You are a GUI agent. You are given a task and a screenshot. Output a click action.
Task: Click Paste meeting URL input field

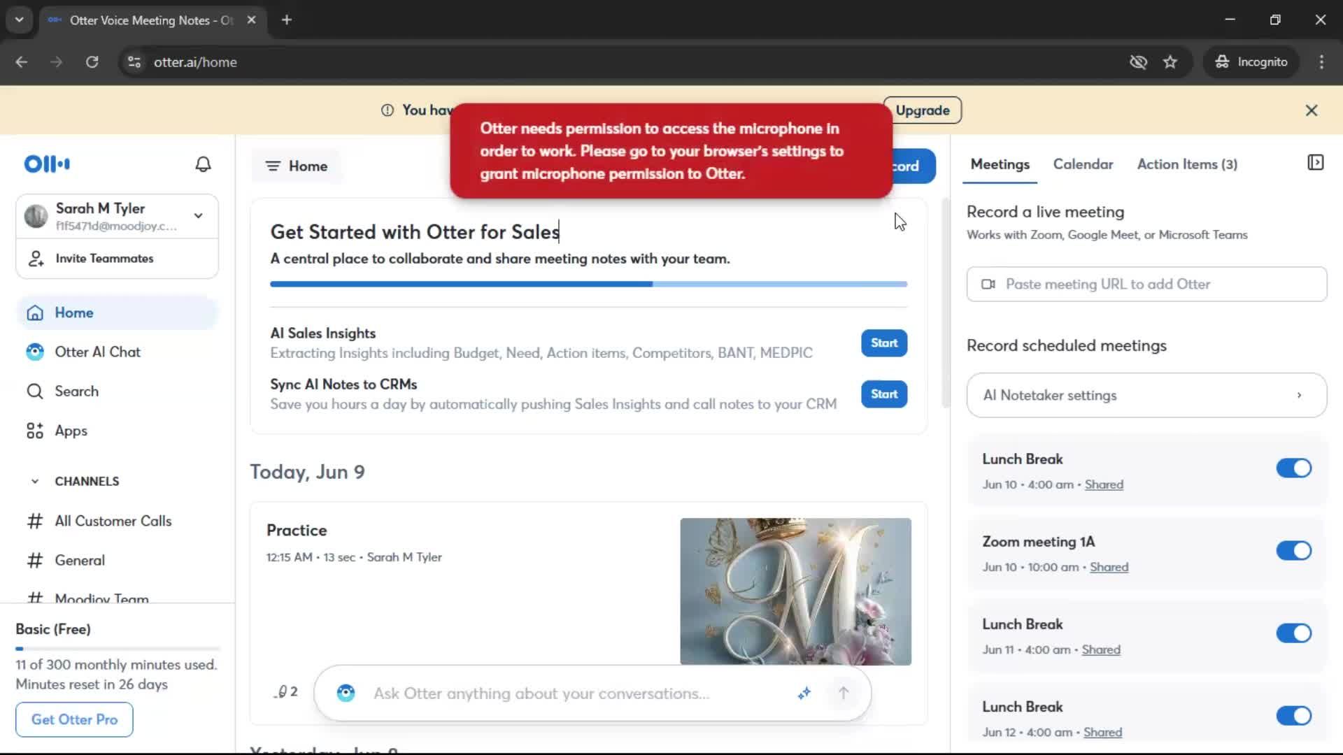[1146, 284]
